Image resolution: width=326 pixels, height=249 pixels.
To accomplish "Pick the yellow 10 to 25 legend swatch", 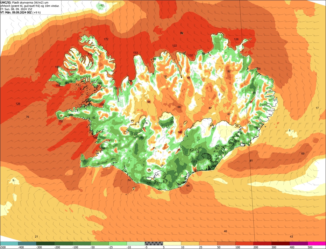I will [190, 243].
